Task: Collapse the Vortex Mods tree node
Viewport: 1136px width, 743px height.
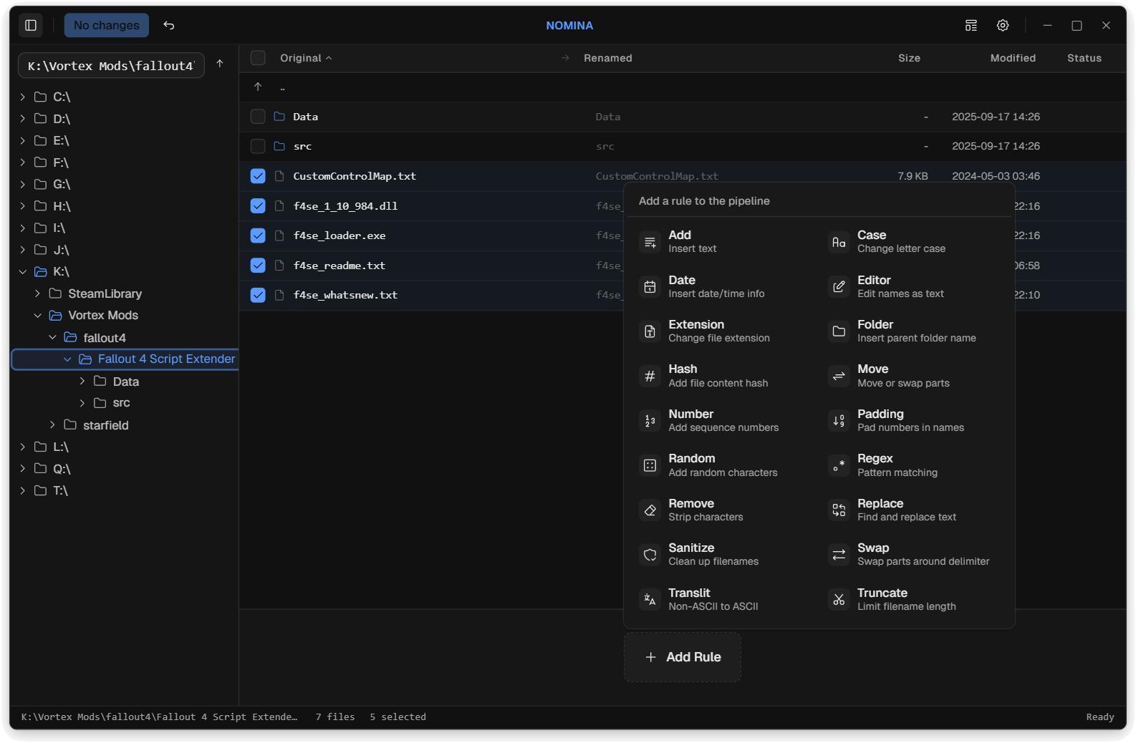Action: (x=38, y=316)
